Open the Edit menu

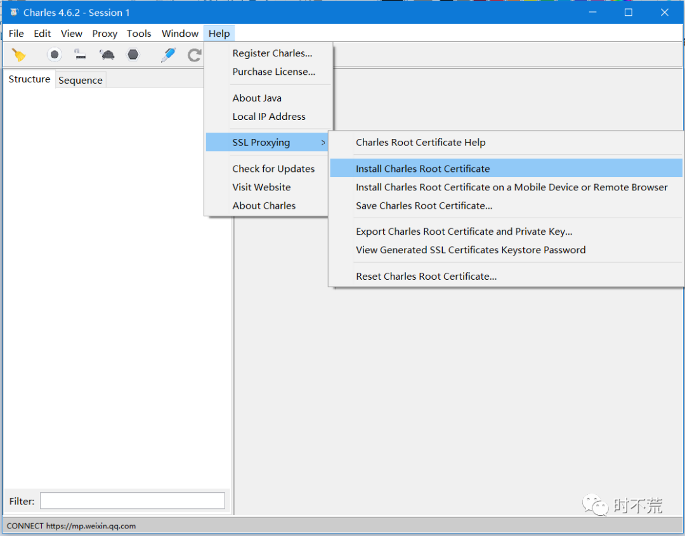42,34
